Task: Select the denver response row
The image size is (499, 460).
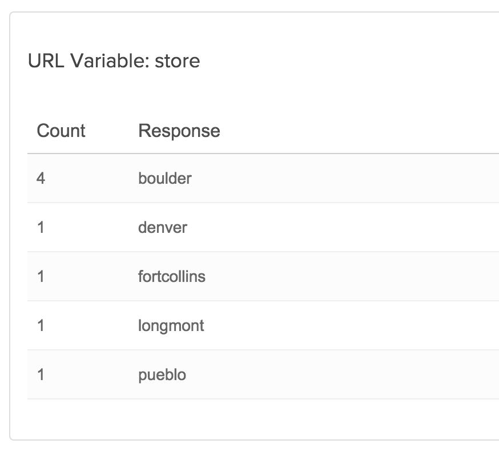Action: pos(263,228)
